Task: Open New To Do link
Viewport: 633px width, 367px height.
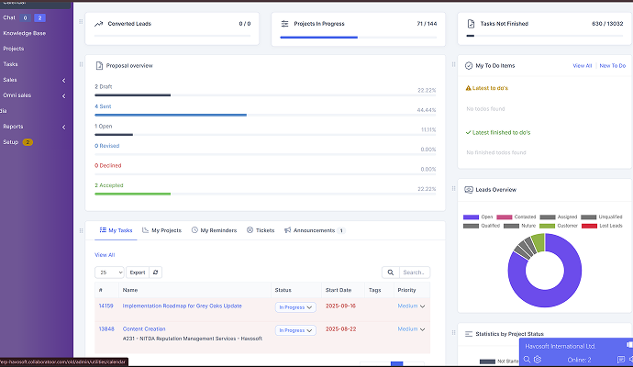Action: (612, 66)
